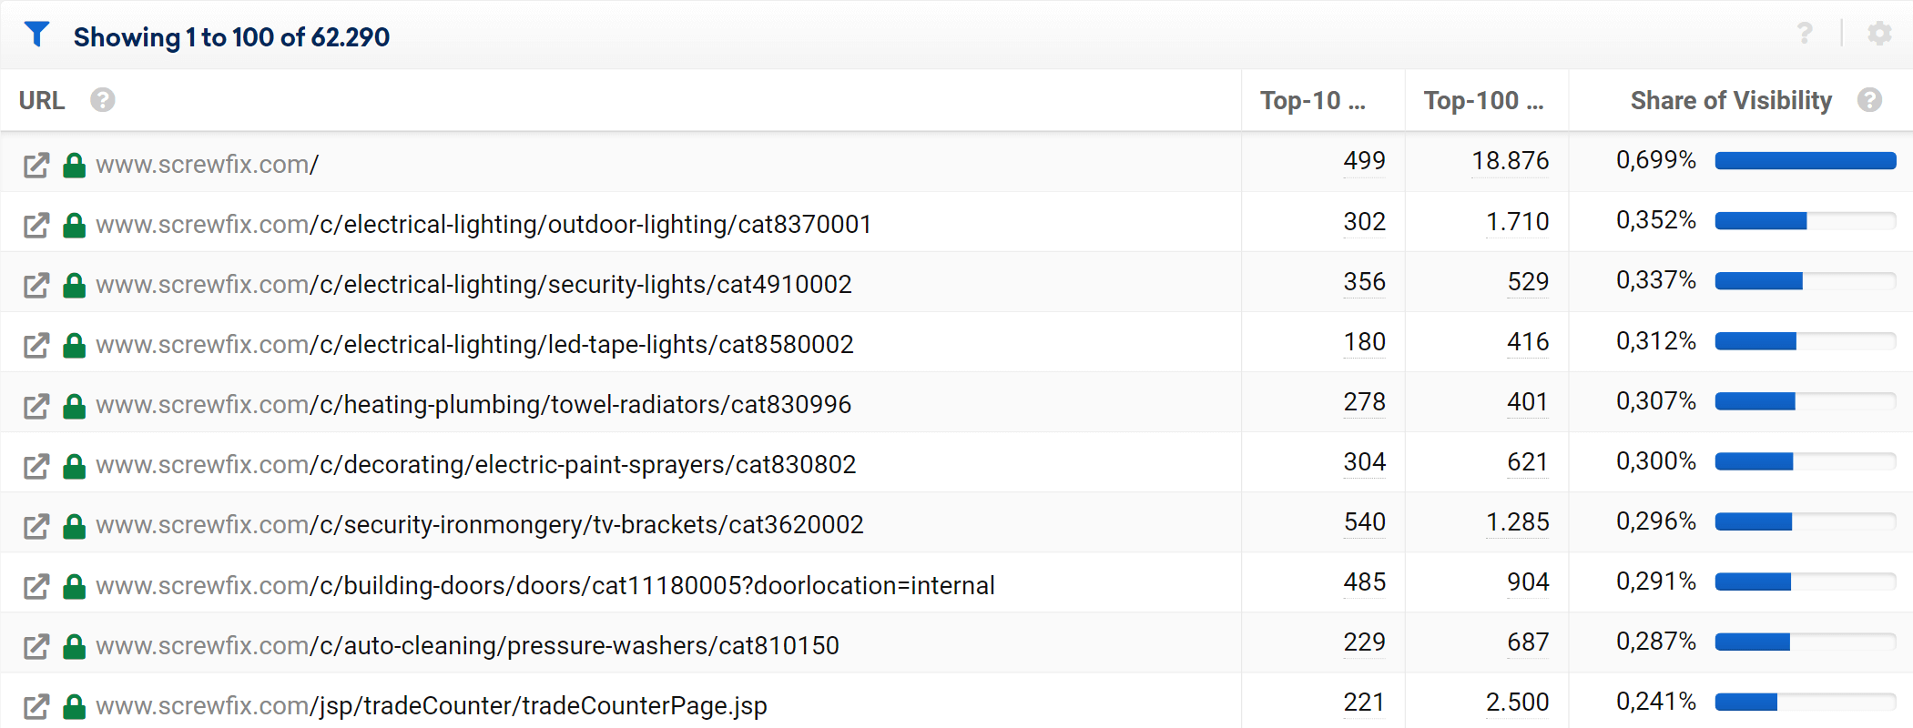Click help icon beside Share of Visibility

(x=1870, y=100)
